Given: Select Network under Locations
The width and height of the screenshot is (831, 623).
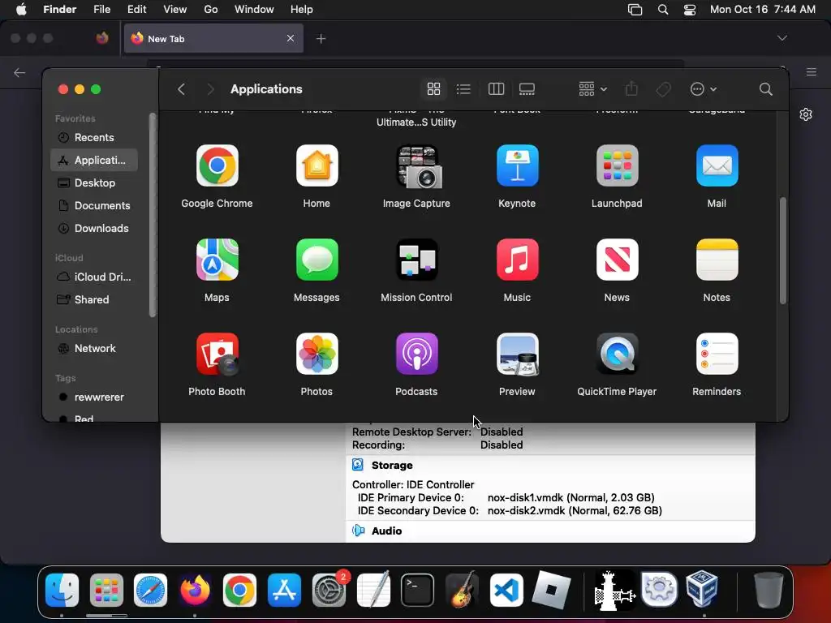Looking at the screenshot, I should 93,349.
